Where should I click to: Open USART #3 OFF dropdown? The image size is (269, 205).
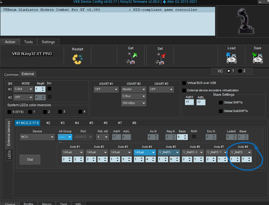161,89
